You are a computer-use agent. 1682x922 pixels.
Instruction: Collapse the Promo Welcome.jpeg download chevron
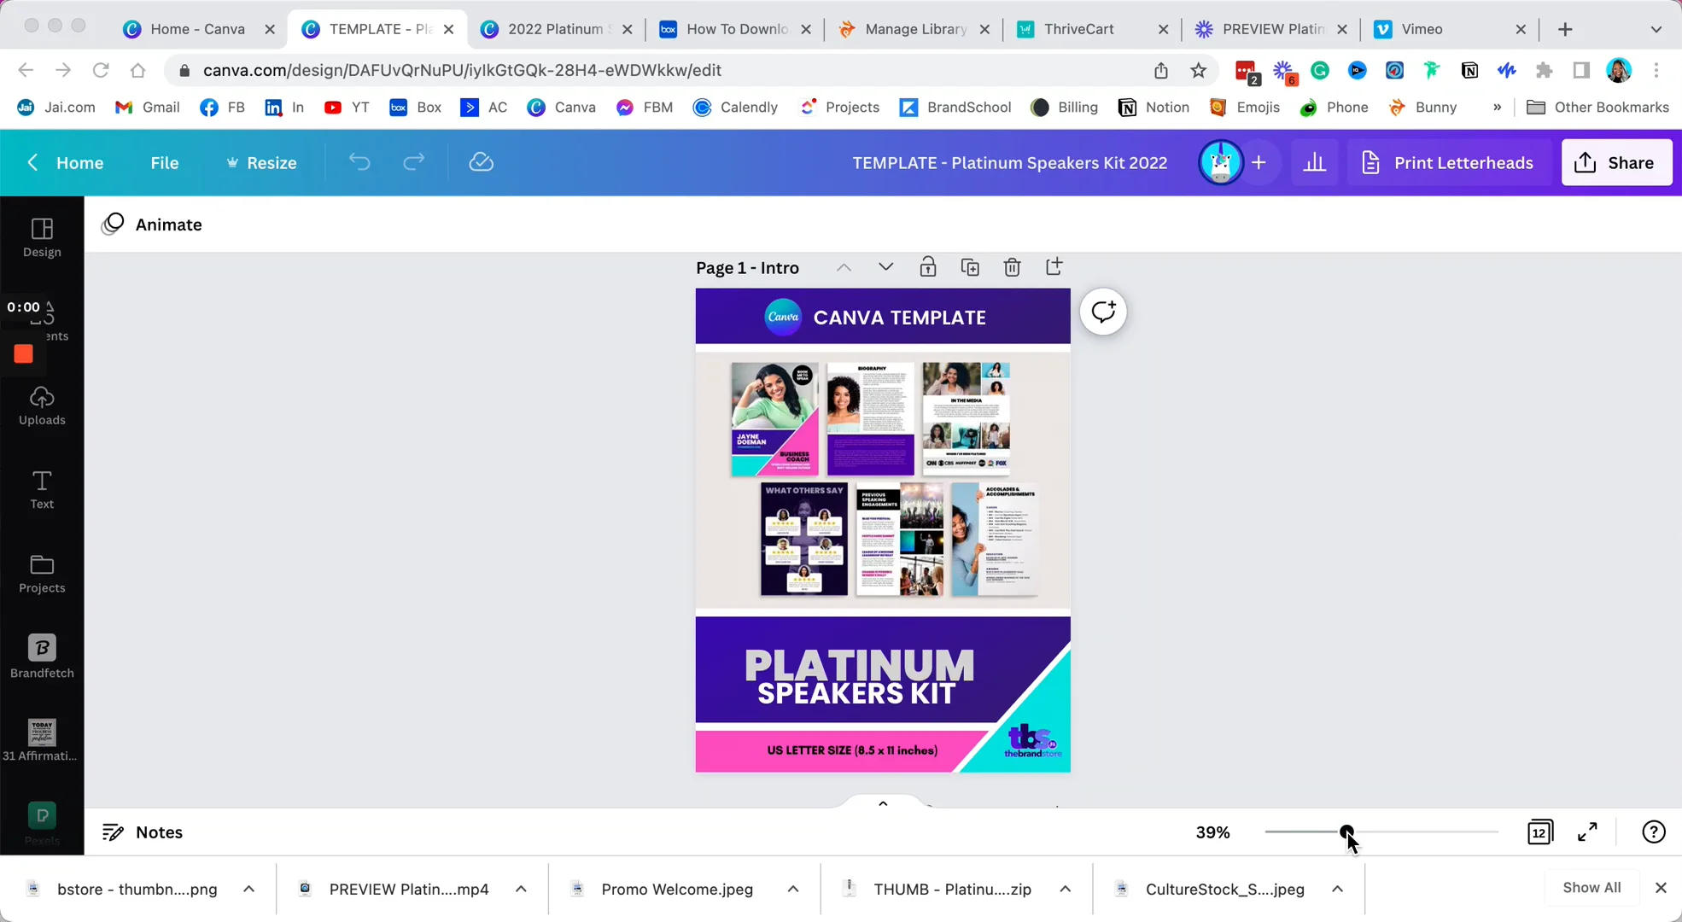click(792, 888)
